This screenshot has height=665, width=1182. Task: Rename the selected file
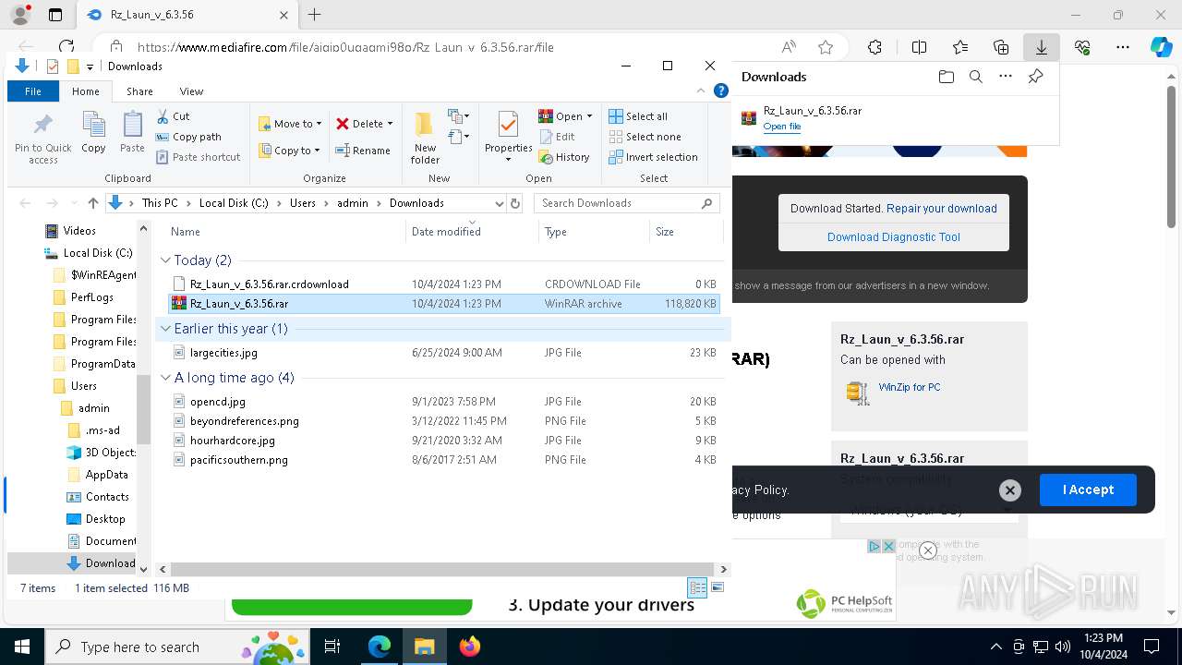pos(363,151)
